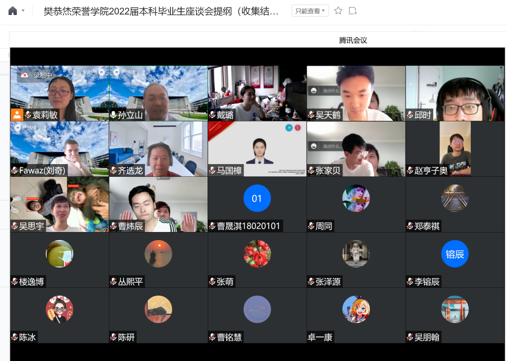
Task: Click the emoji icon in 吴天鹤's video
Action: [x=314, y=90]
